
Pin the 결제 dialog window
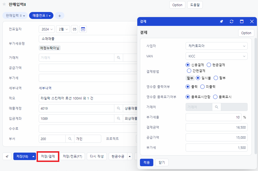pos(221,21)
